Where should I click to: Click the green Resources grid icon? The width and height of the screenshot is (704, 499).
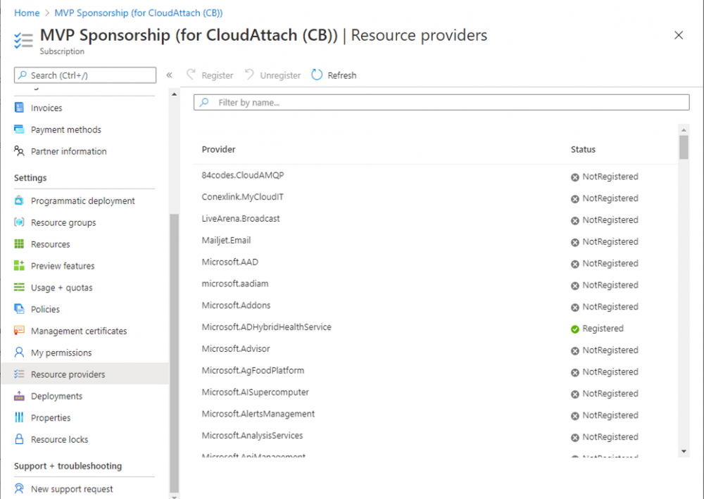click(19, 244)
